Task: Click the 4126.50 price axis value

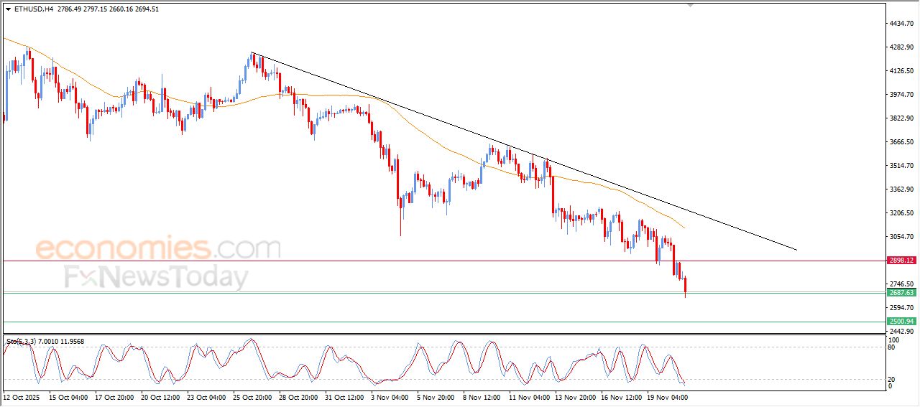Action: click(901, 71)
